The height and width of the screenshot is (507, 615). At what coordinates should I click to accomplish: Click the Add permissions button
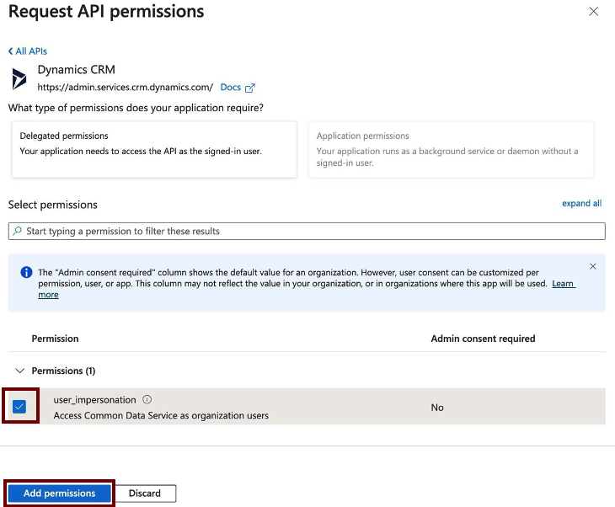click(x=59, y=493)
